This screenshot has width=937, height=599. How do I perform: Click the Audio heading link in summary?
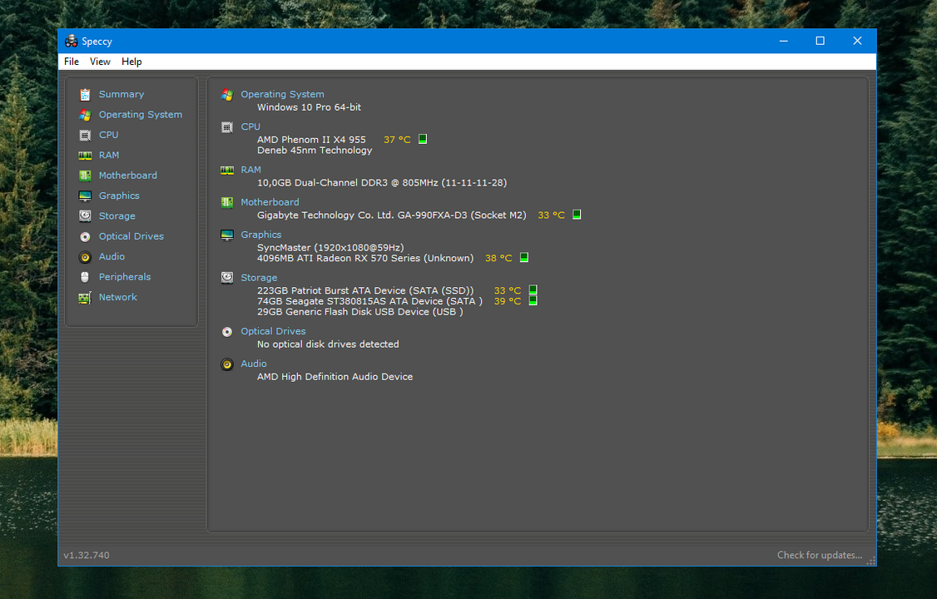click(253, 364)
